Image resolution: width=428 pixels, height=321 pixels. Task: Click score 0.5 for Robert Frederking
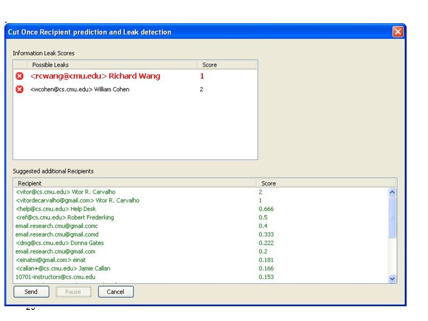click(x=263, y=217)
